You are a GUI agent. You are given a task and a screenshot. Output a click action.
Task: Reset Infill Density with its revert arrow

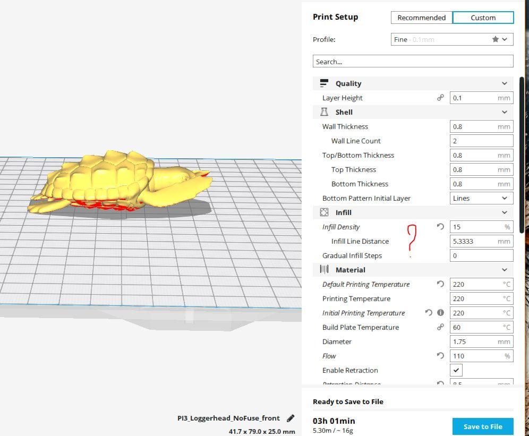pos(440,227)
